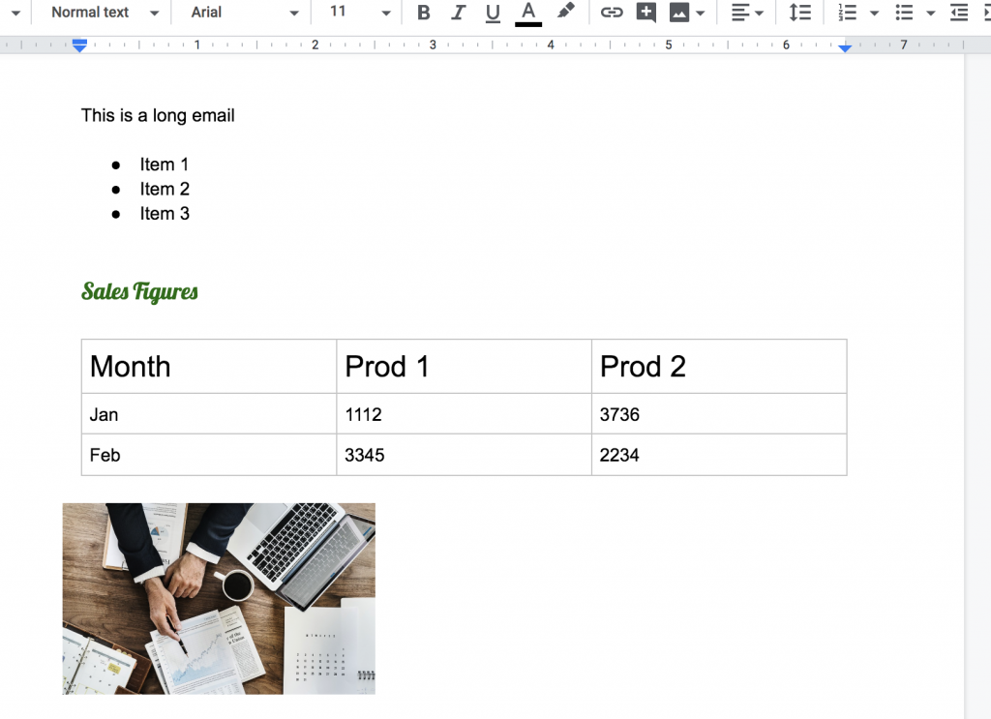Click the Month header cell
This screenshot has height=719, width=991.
point(209,367)
